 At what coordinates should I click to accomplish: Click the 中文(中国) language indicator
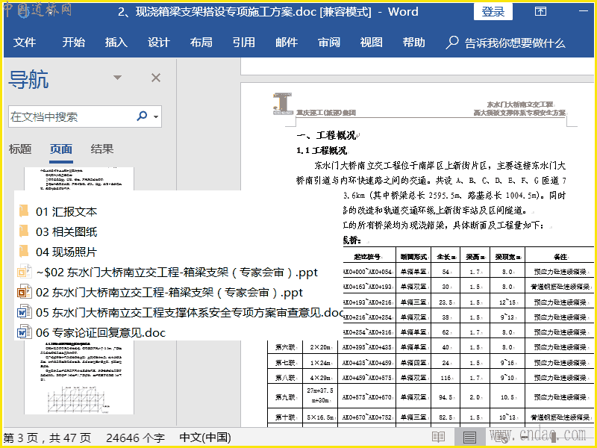click(205, 438)
